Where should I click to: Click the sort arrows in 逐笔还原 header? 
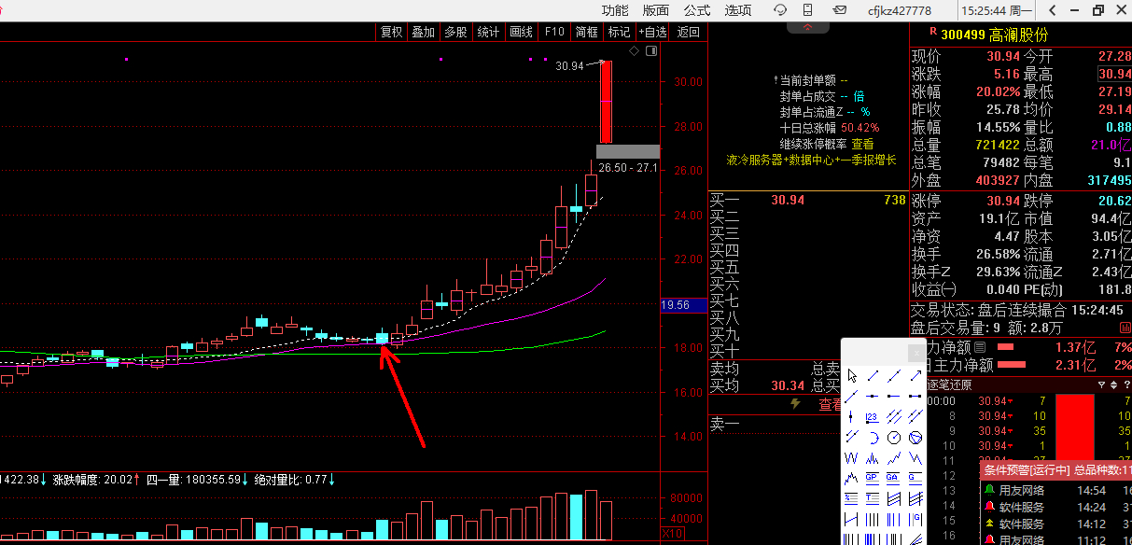(x=1113, y=384)
